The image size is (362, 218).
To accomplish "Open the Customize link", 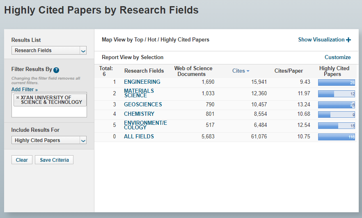I will (x=337, y=57).
